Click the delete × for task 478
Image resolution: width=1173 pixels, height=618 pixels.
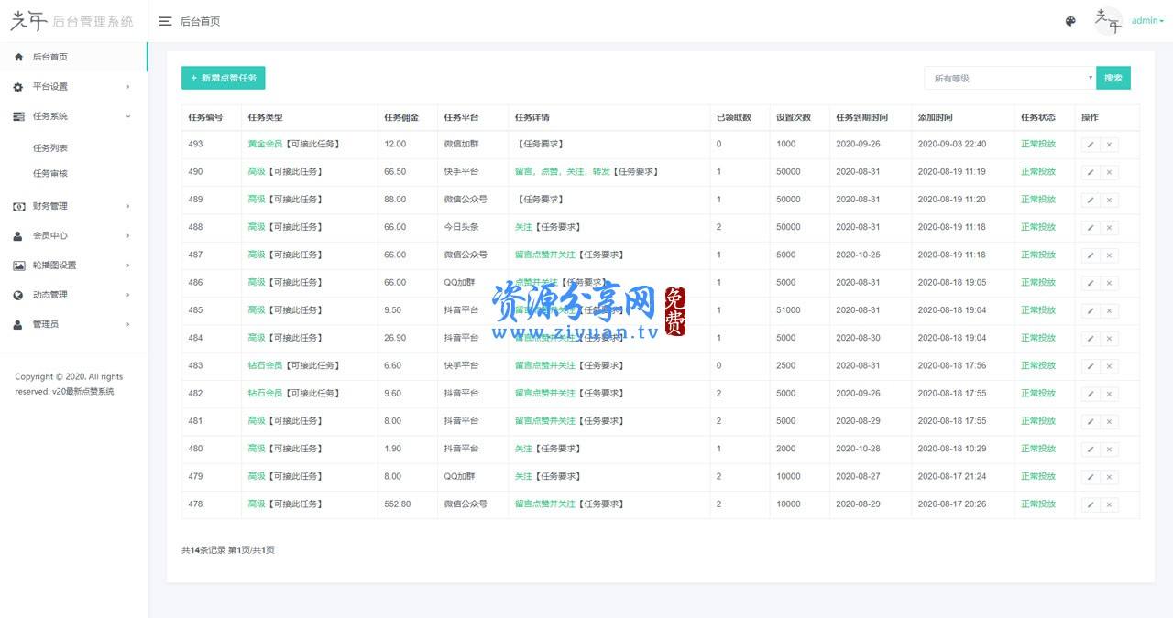coord(1109,504)
